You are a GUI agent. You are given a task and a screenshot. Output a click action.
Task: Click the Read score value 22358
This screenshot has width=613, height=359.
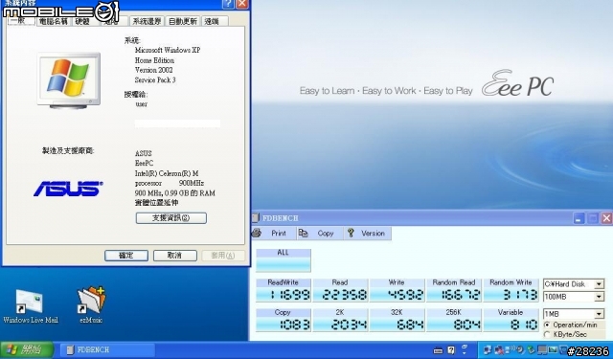coord(345,295)
